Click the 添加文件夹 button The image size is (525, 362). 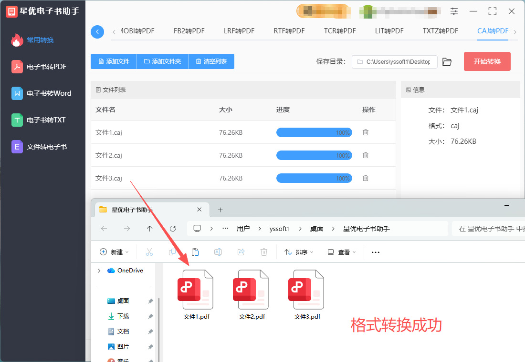tap(163, 61)
